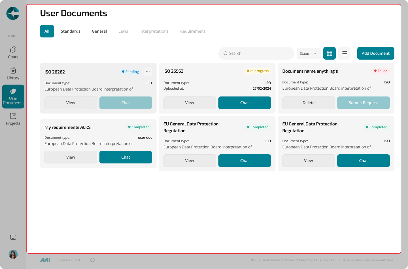The image size is (408, 269).
Task: Click the User Documents page heading
Action: [74, 13]
